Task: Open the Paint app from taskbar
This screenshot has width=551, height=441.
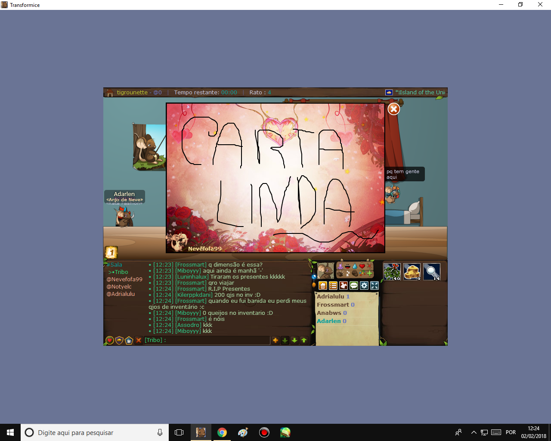Action: [243, 432]
